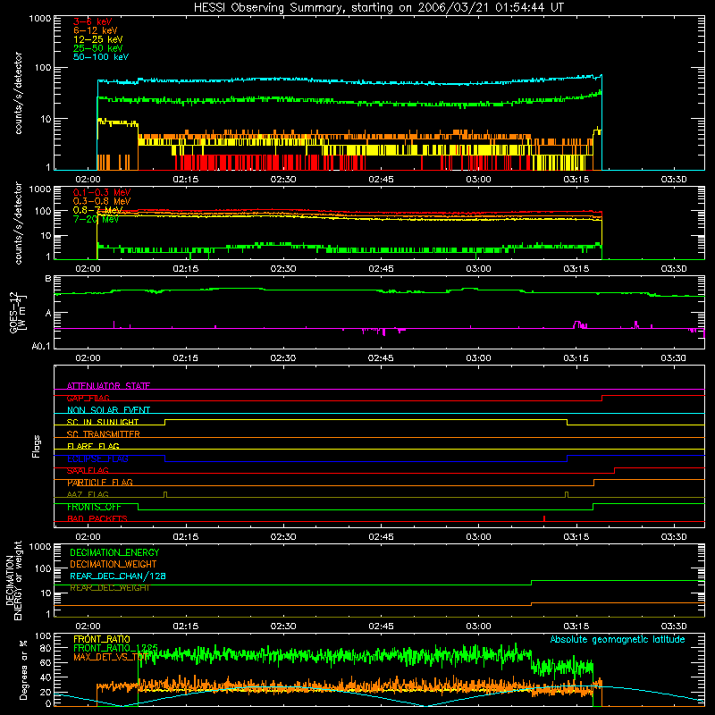Click the 03:30 tick label under the Flags panel
The image size is (715, 715).
[x=674, y=537]
